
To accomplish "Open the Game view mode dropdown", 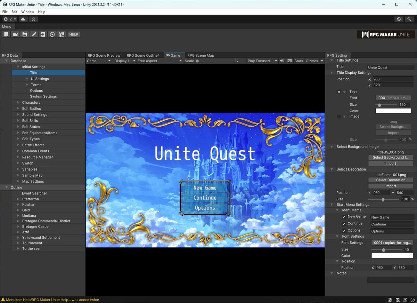I will 99,61.
